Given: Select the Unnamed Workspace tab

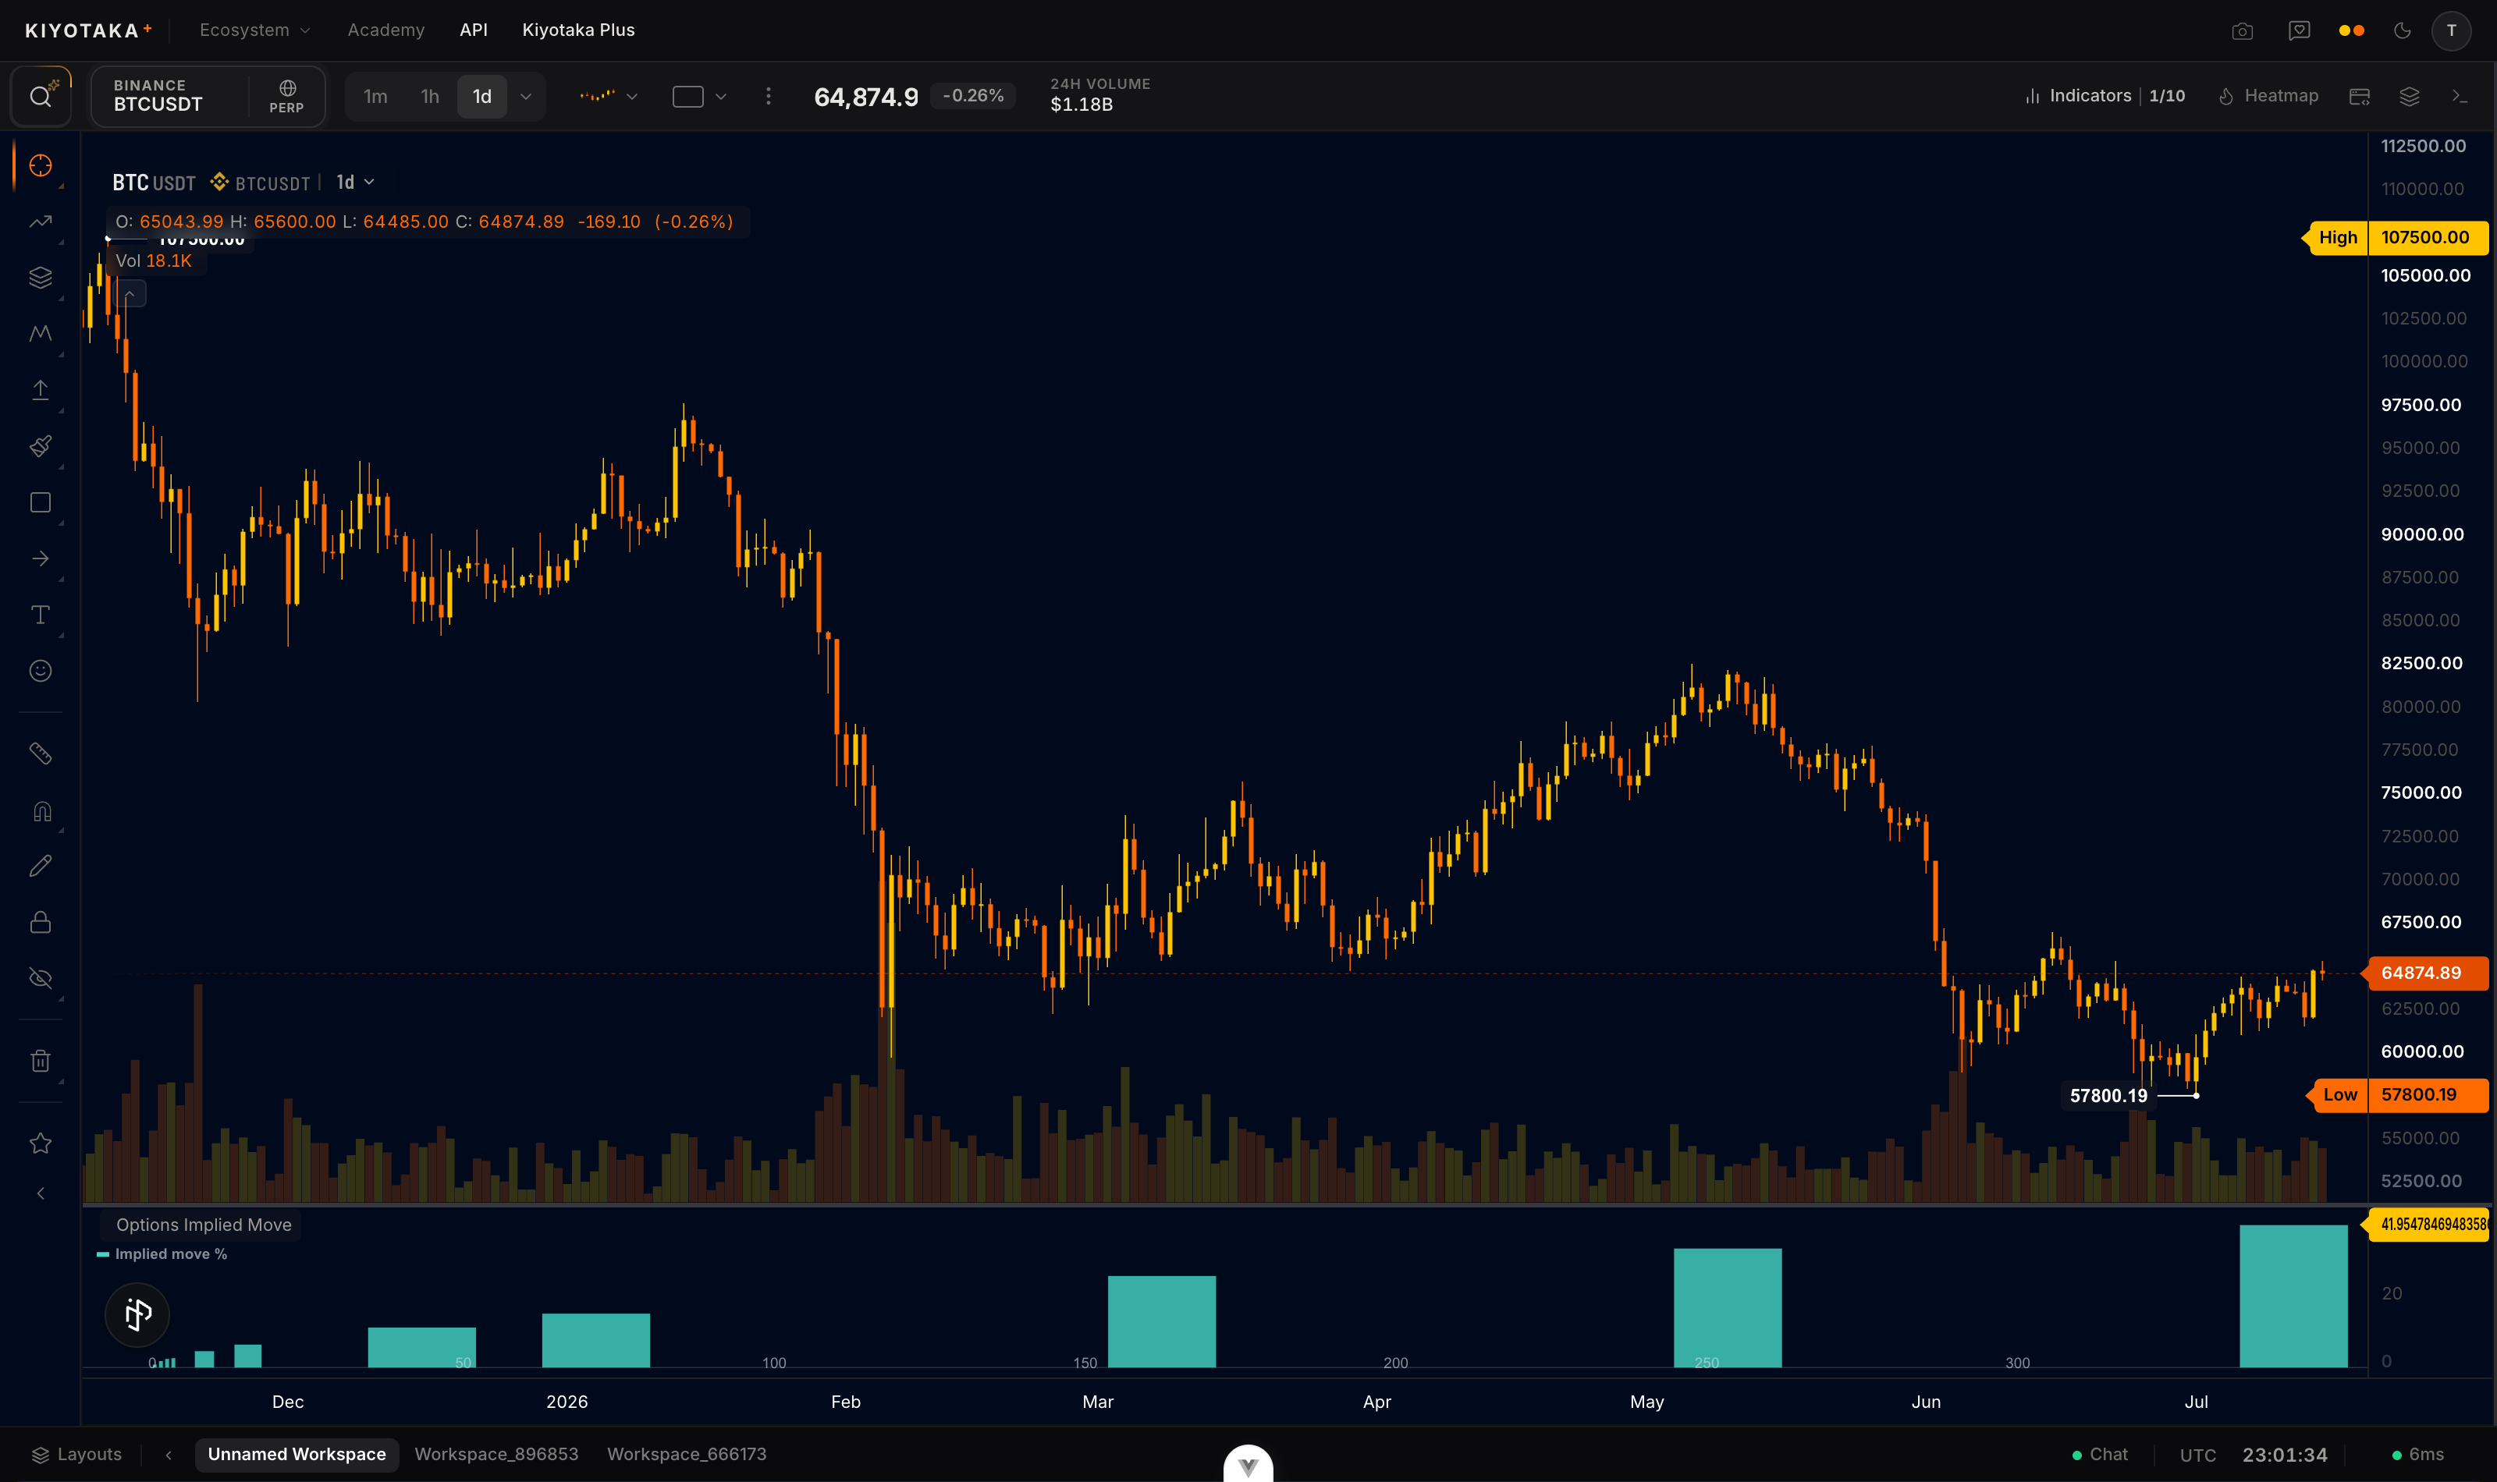Looking at the screenshot, I should (297, 1454).
